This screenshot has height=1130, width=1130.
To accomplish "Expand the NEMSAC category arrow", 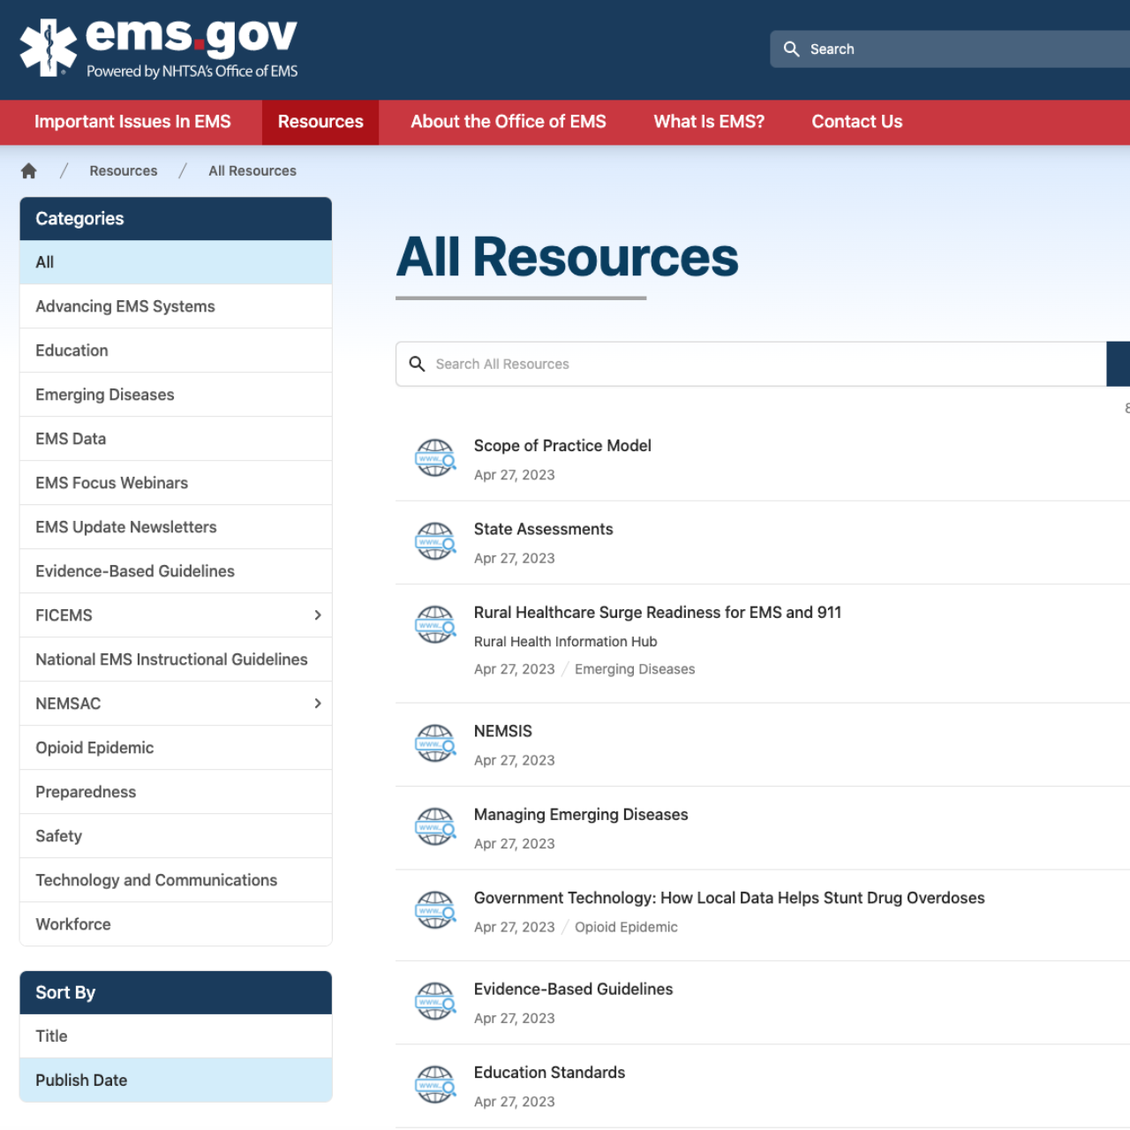I will click(317, 704).
